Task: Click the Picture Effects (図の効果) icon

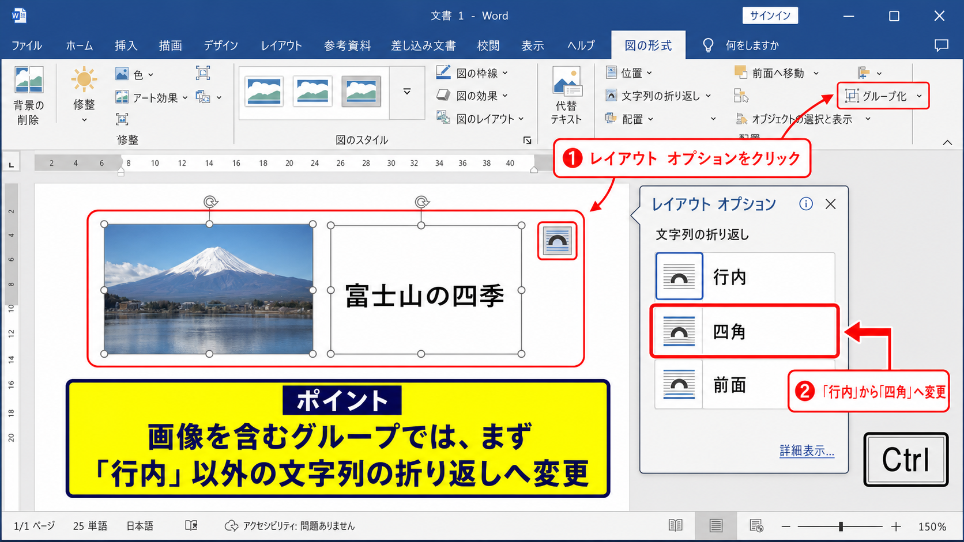Action: 443,95
